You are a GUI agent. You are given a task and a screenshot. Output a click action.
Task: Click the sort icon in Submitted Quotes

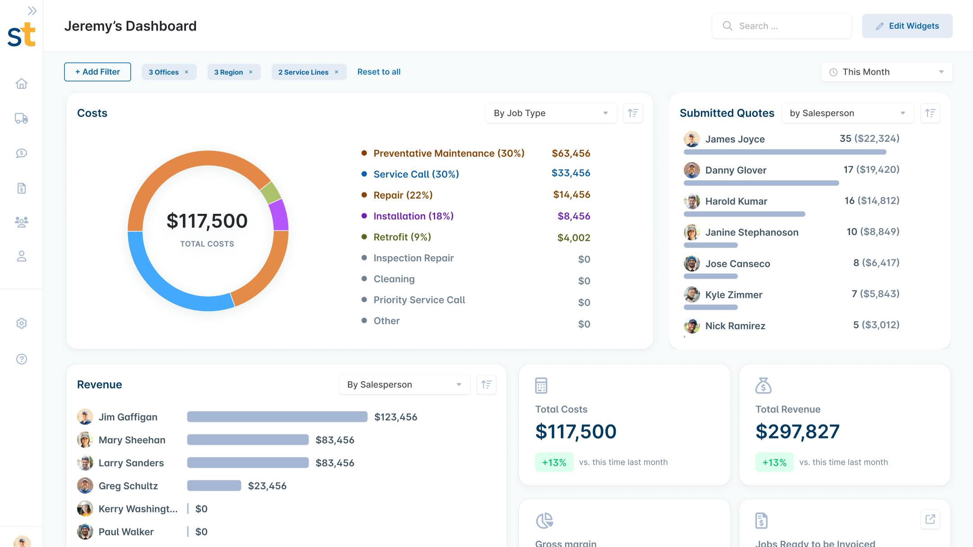click(930, 113)
